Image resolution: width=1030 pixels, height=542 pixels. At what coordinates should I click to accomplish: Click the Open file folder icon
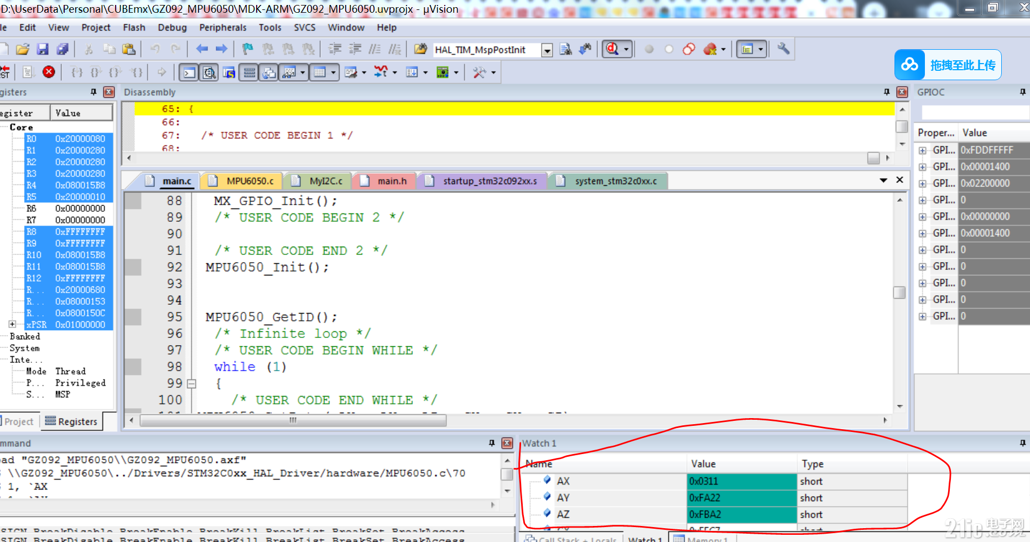(22, 49)
